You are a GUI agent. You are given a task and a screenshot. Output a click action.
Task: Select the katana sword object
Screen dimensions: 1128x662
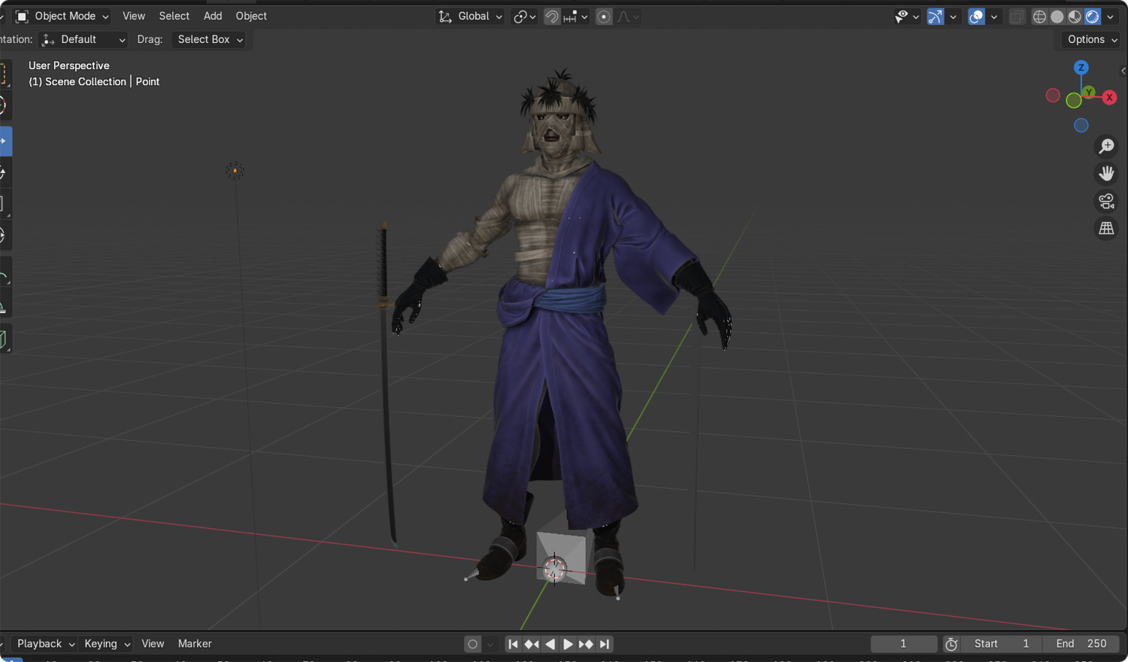click(387, 382)
